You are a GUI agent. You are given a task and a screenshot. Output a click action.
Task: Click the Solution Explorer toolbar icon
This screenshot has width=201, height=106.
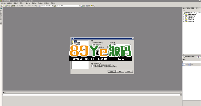(x=82, y=6)
